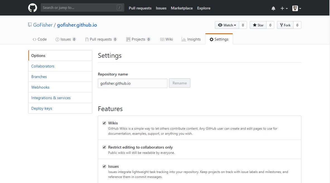The image size is (330, 183).
Task: Click the Repository name text field
Action: [132, 83]
